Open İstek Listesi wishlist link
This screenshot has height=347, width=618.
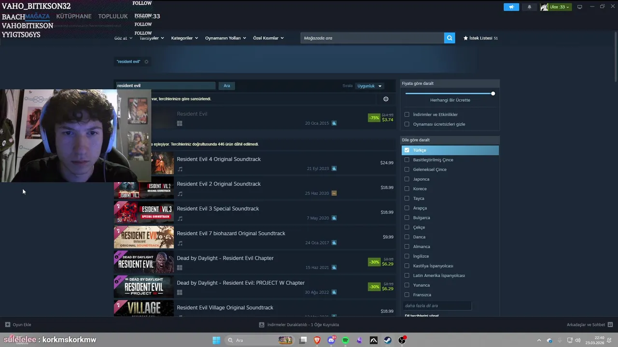pos(480,38)
